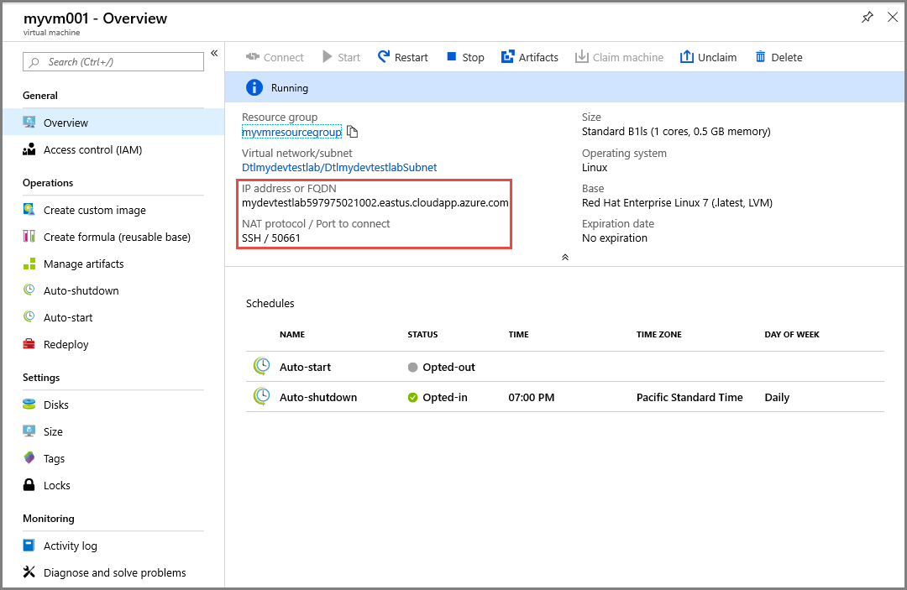Screen dimensions: 907x590
Task: Click the DAY OF WEEK column header
Action: click(x=792, y=335)
